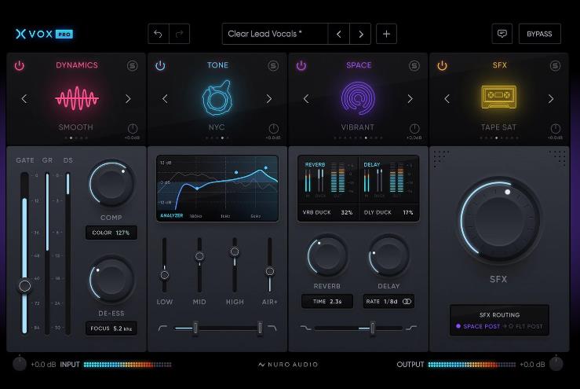Disable the Tone module power switch
The image size is (580, 389).
point(160,66)
